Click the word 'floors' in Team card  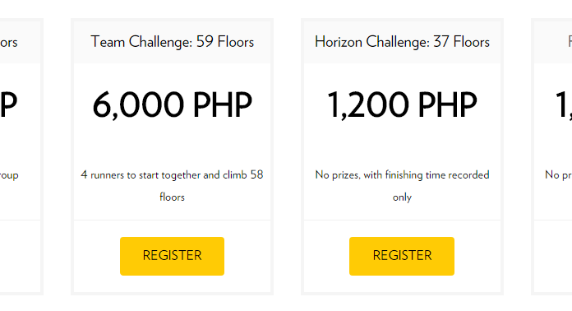click(x=173, y=197)
